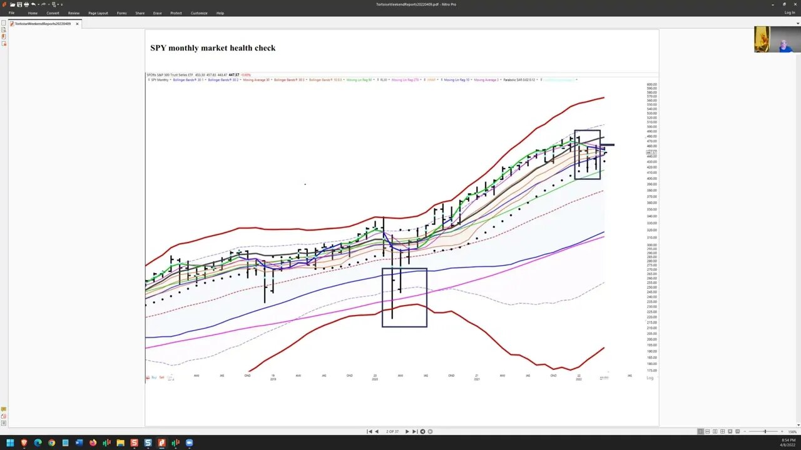Go to the last page
The height and width of the screenshot is (450, 801).
coord(414,431)
